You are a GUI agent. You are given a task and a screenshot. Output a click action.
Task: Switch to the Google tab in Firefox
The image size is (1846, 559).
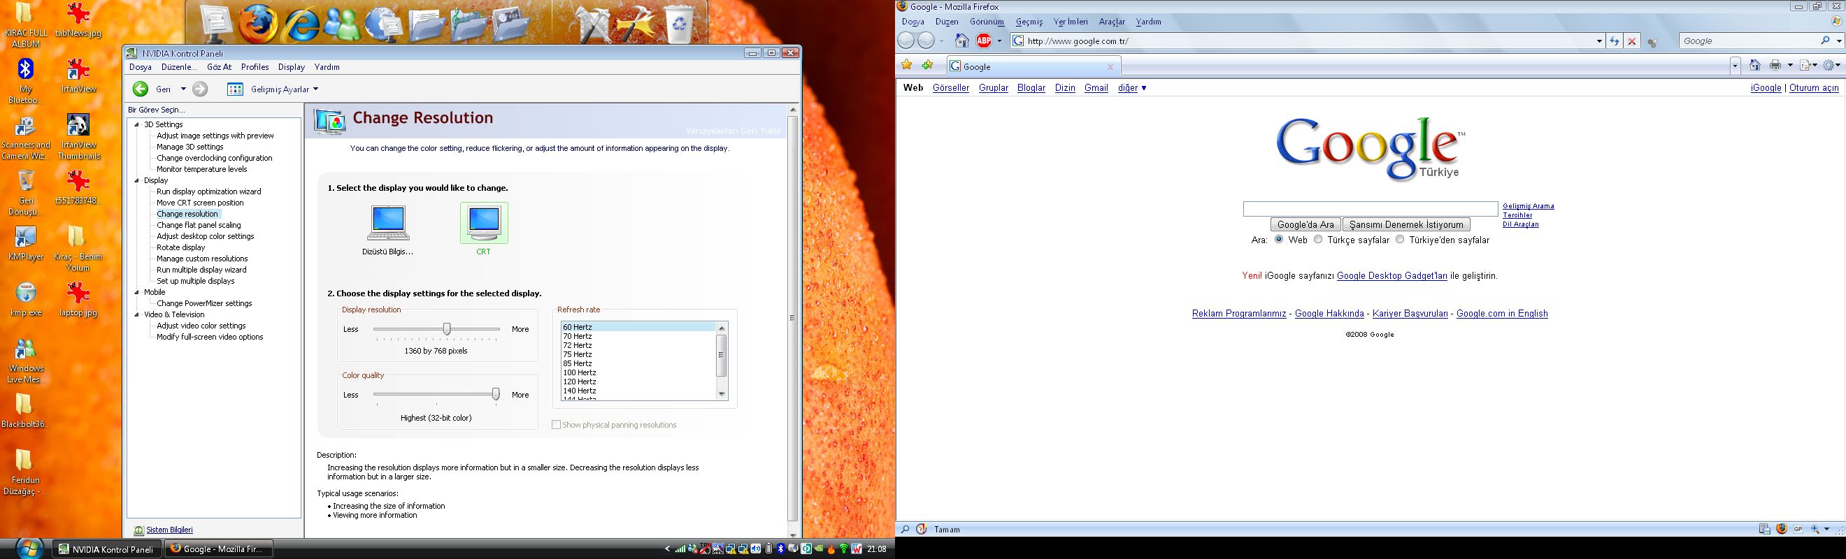point(1033,66)
